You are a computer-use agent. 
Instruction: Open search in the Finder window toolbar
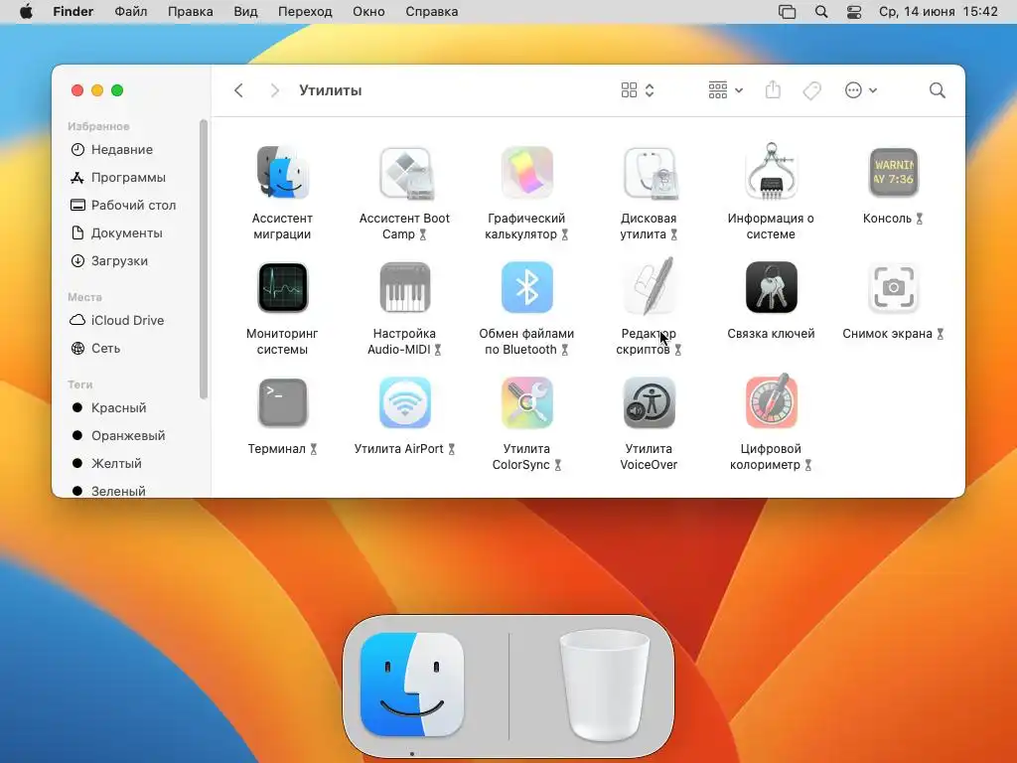coord(937,90)
